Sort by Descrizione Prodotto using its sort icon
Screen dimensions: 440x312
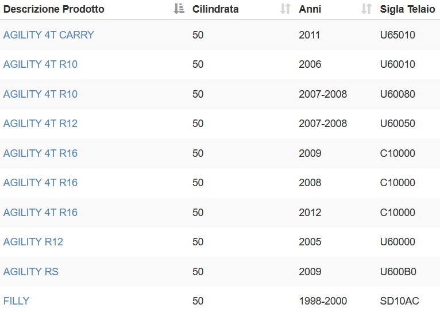point(179,9)
